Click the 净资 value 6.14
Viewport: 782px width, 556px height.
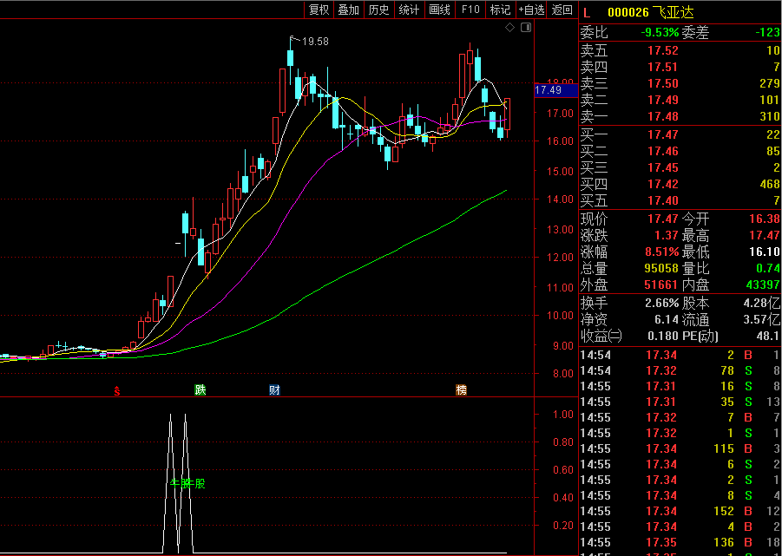[x=667, y=319]
